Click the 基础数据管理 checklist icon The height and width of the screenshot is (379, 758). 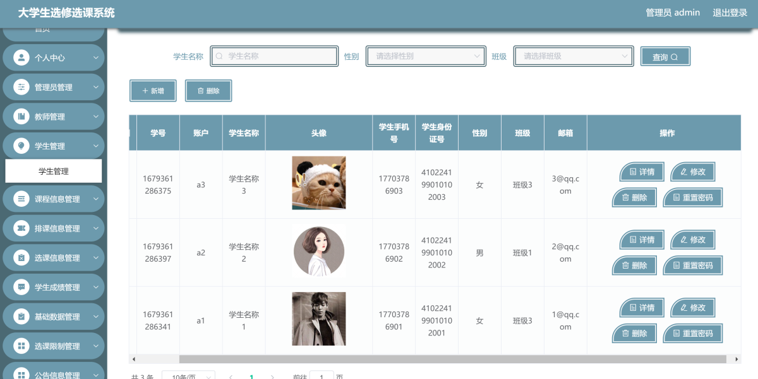coord(21,317)
